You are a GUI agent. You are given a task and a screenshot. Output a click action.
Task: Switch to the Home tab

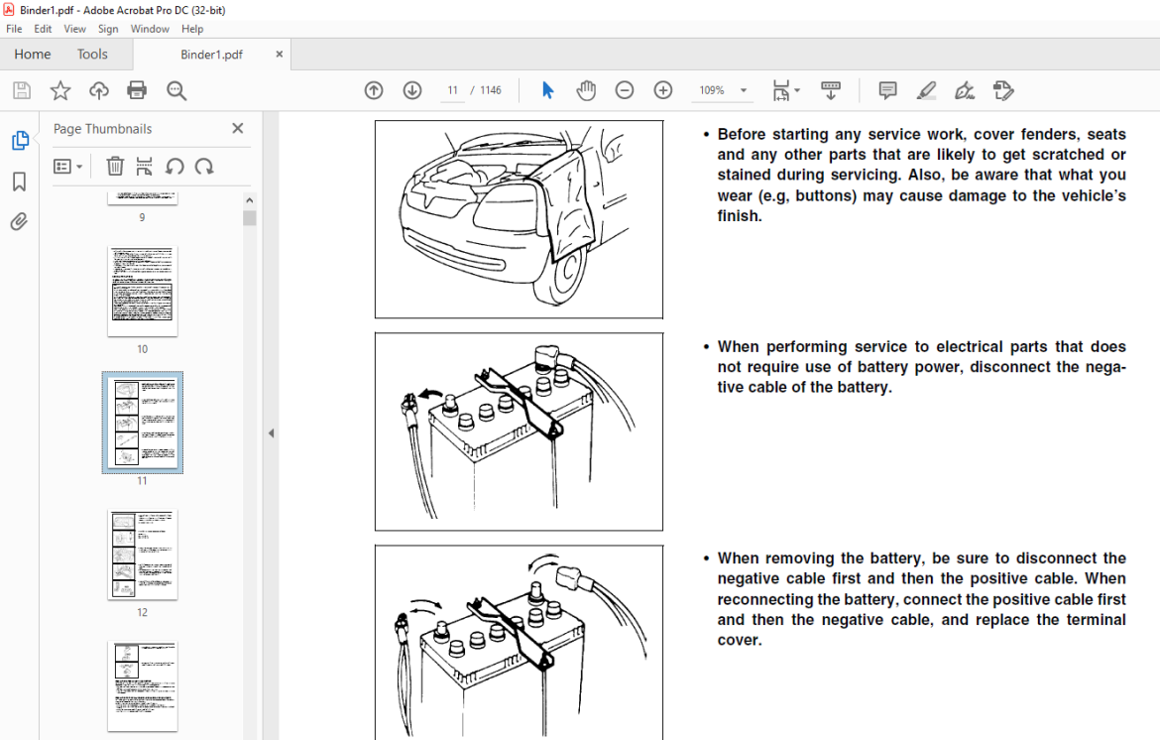33,54
